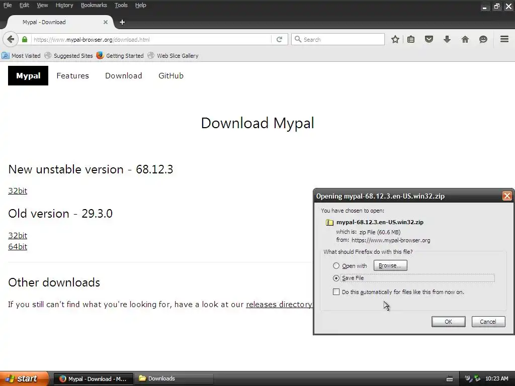Open the Help menu
The height and width of the screenshot is (386, 515).
coord(141,5)
